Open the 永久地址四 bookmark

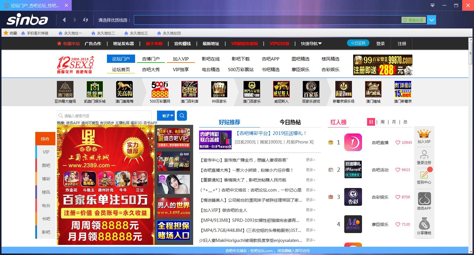[x=169, y=33]
